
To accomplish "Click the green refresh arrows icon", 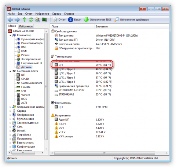I will [x=31, y=20].
